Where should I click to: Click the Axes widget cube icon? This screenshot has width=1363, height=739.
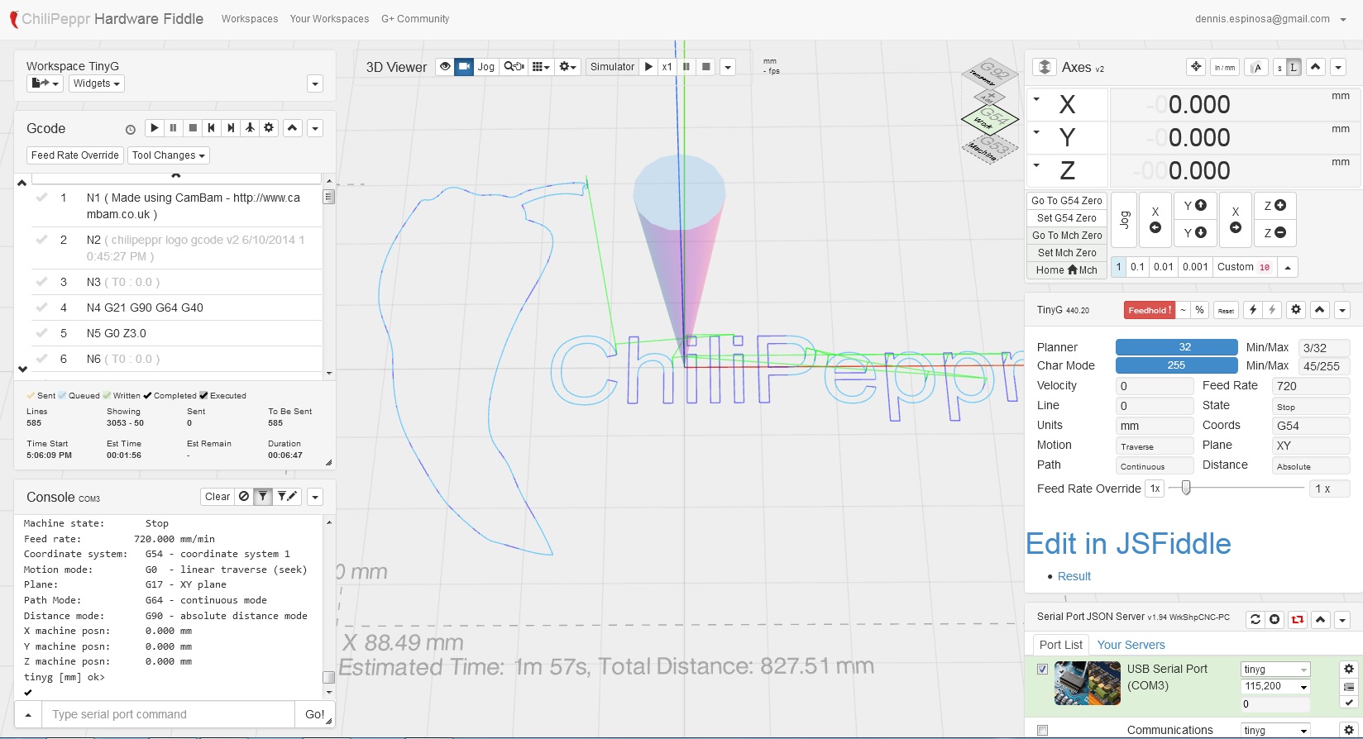tap(1045, 67)
